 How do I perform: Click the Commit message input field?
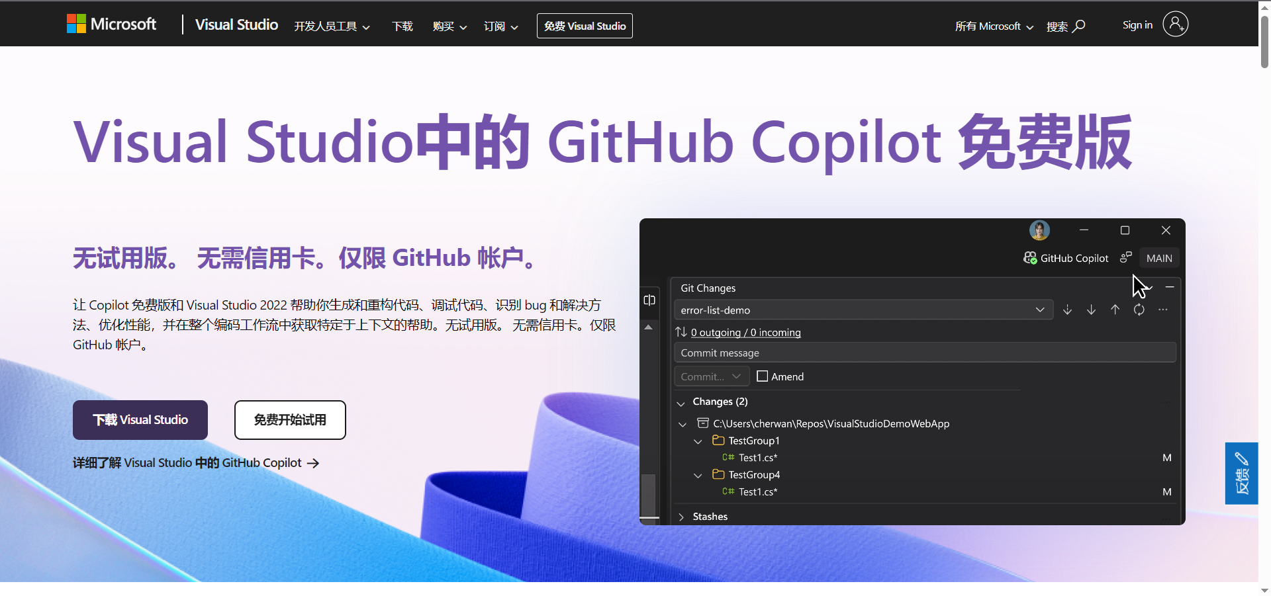tap(925, 353)
